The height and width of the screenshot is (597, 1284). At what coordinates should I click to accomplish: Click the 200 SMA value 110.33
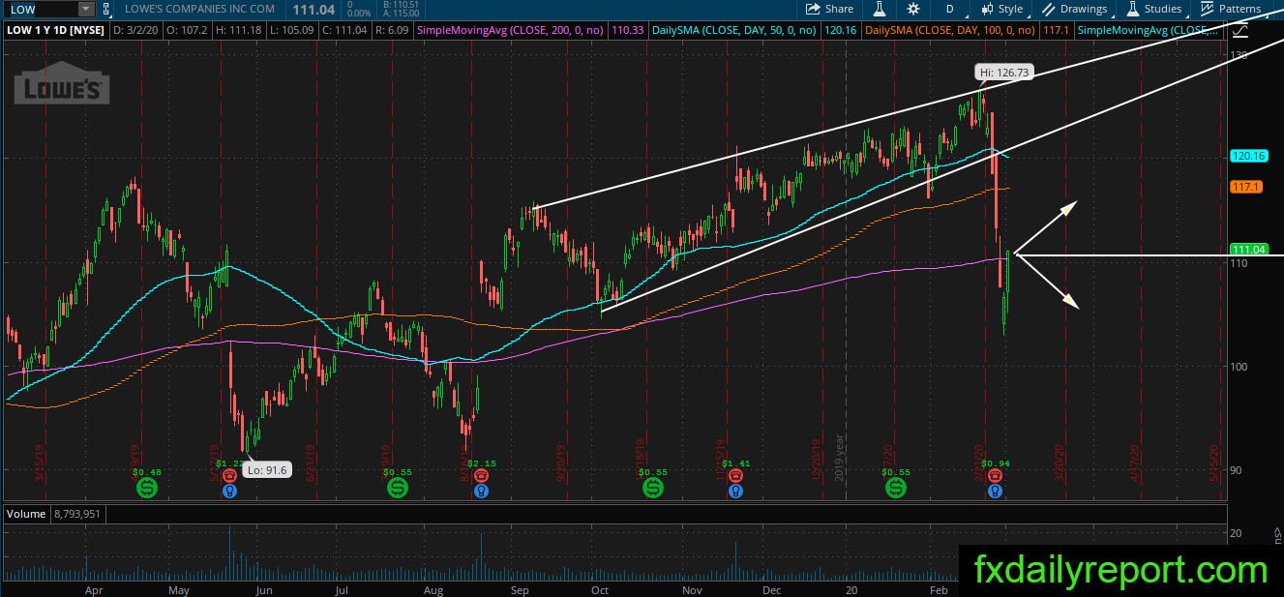(x=629, y=31)
